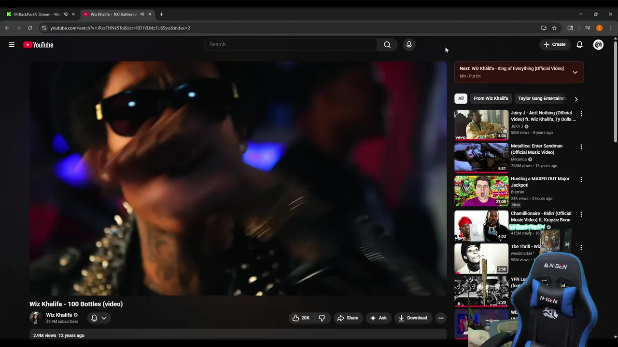Open options for Hunting a MAXED OUT video

581,179
